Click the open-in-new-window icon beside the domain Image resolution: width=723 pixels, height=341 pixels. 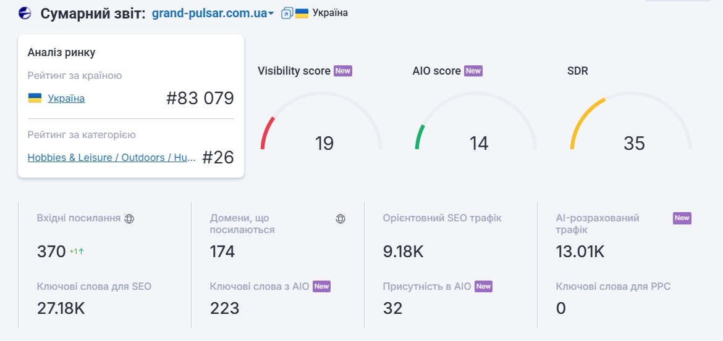(287, 13)
